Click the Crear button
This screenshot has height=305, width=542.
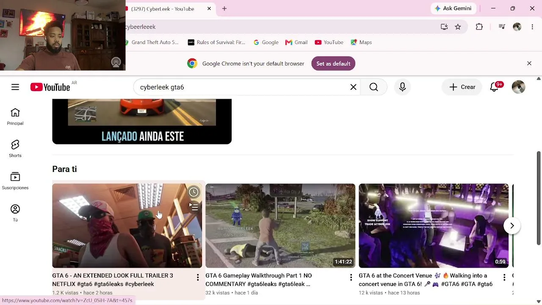coord(462,87)
